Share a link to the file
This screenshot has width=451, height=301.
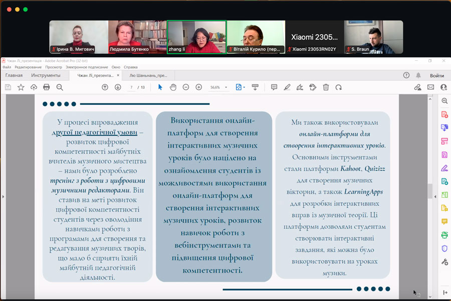coord(417,87)
